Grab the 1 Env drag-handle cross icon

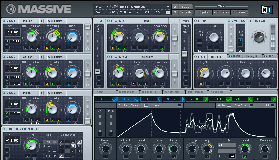pyautogui.click(x=114, y=99)
